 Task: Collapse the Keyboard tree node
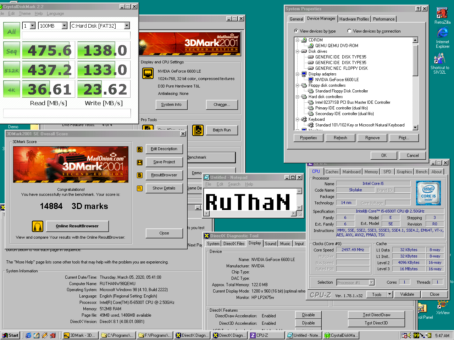point(298,119)
